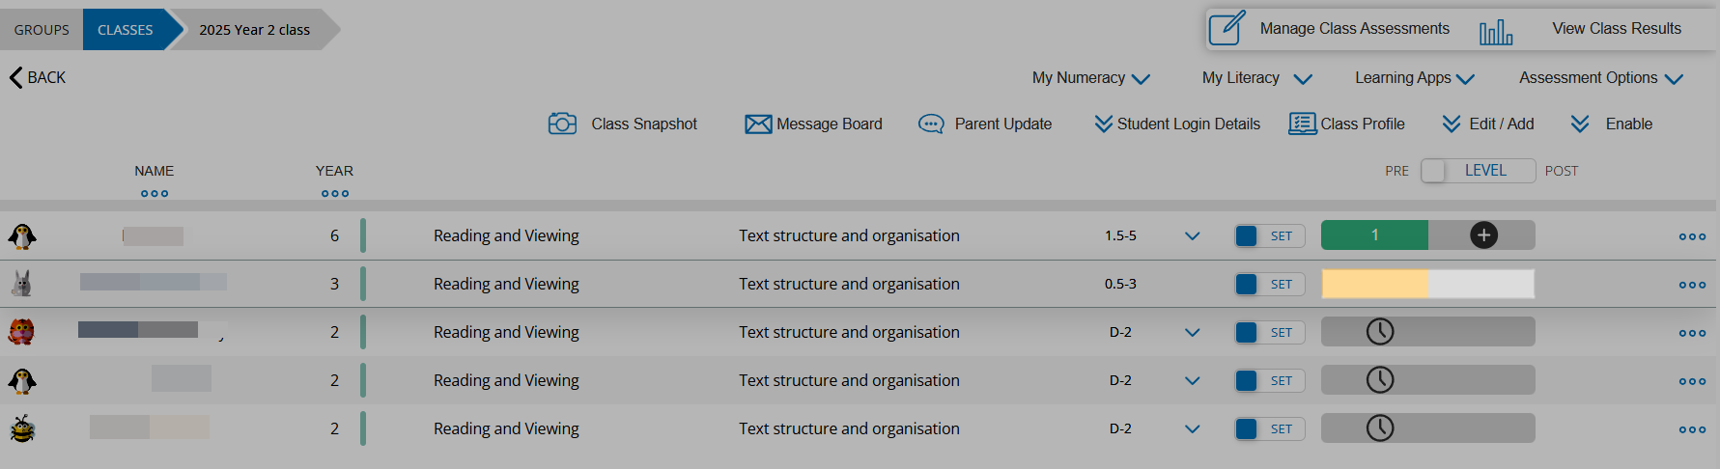1720x469 pixels.
Task: Open Parent Update speech bubble icon
Action: click(x=931, y=124)
